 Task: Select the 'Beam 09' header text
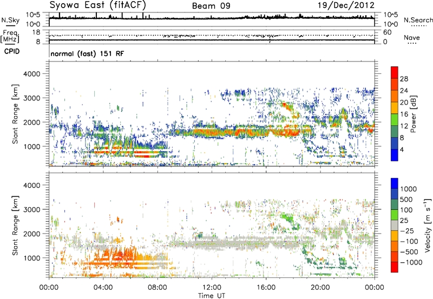coord(211,6)
